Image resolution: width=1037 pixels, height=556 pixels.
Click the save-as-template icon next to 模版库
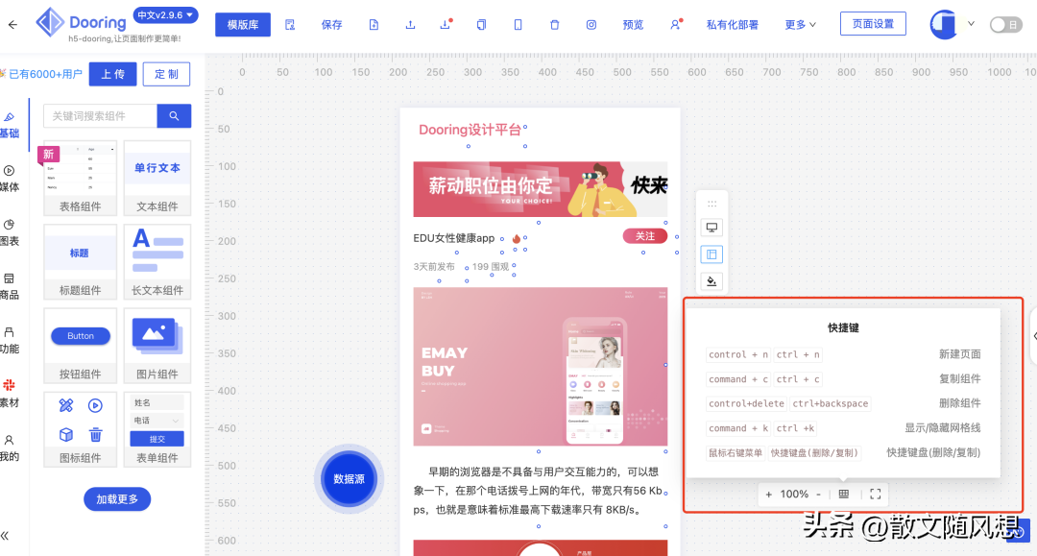click(x=290, y=24)
